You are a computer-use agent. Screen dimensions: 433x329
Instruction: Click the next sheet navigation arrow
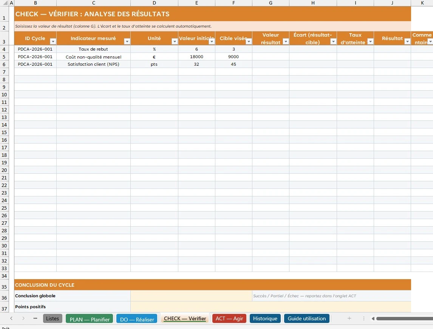click(23, 318)
